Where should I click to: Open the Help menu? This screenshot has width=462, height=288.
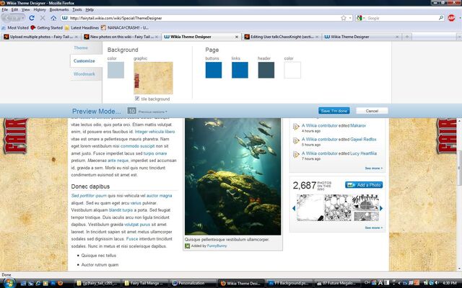tap(90, 9)
